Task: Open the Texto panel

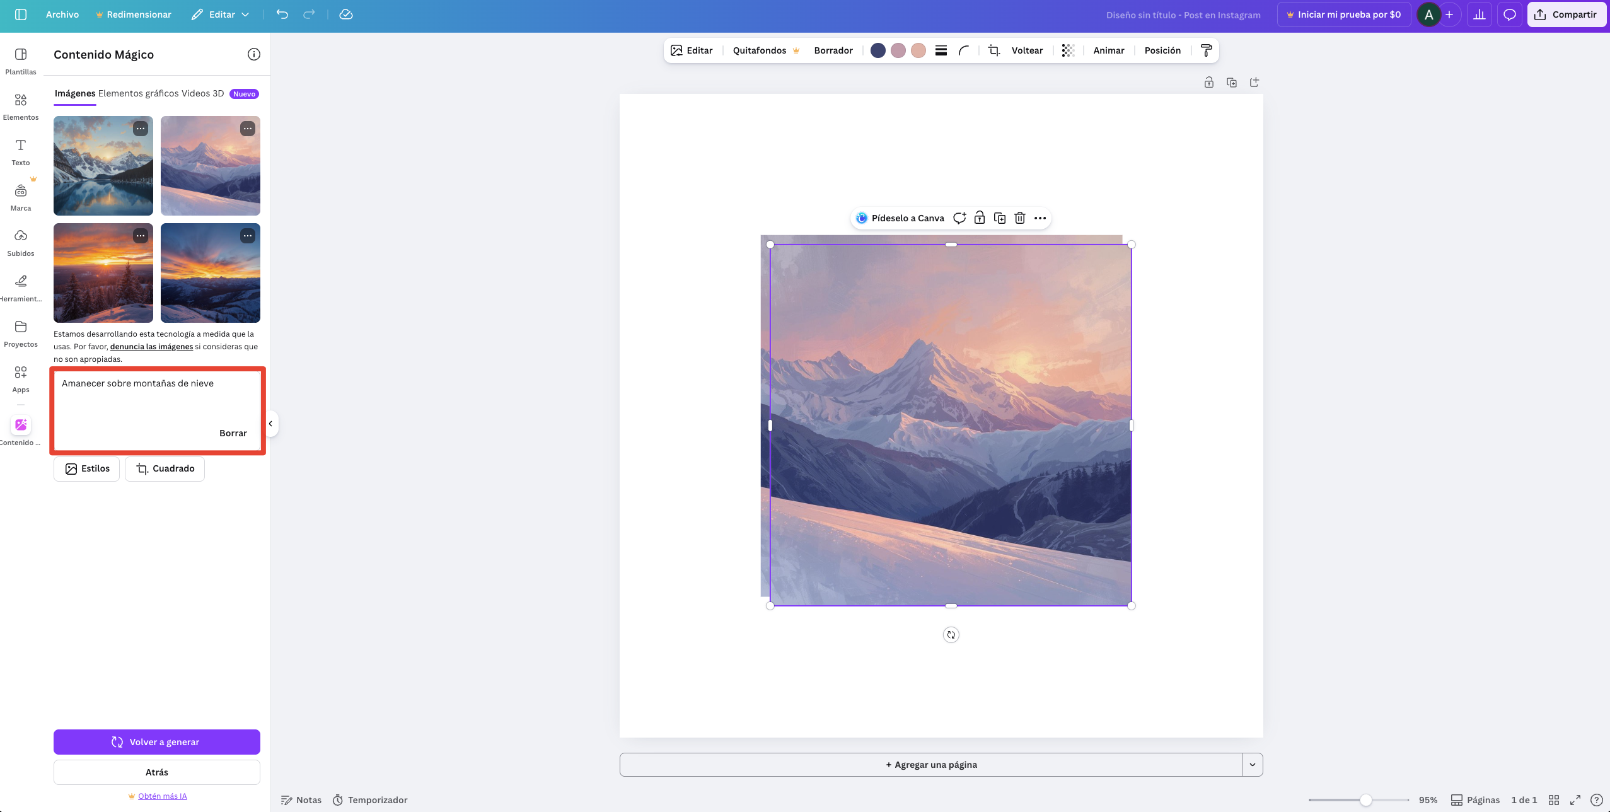Action: [x=21, y=151]
